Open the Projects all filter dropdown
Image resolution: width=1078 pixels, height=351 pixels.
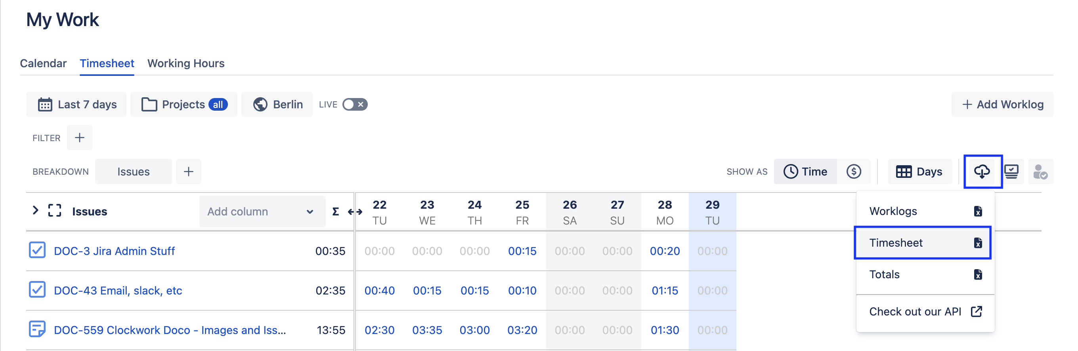[184, 104]
